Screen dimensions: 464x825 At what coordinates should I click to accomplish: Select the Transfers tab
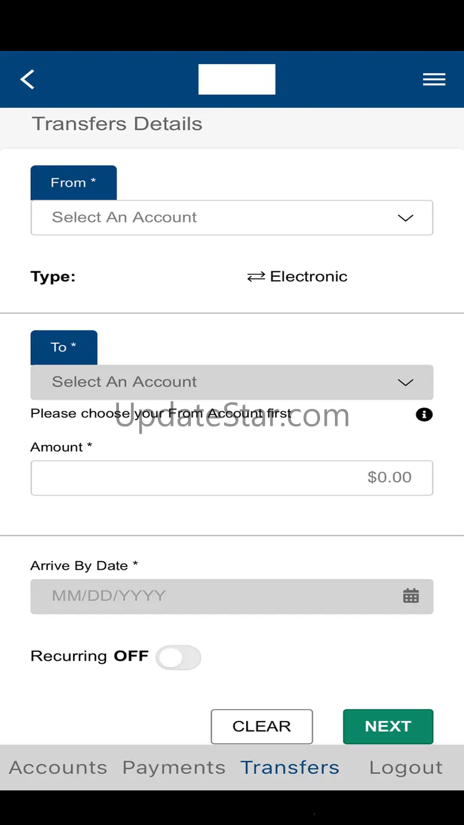click(x=290, y=767)
